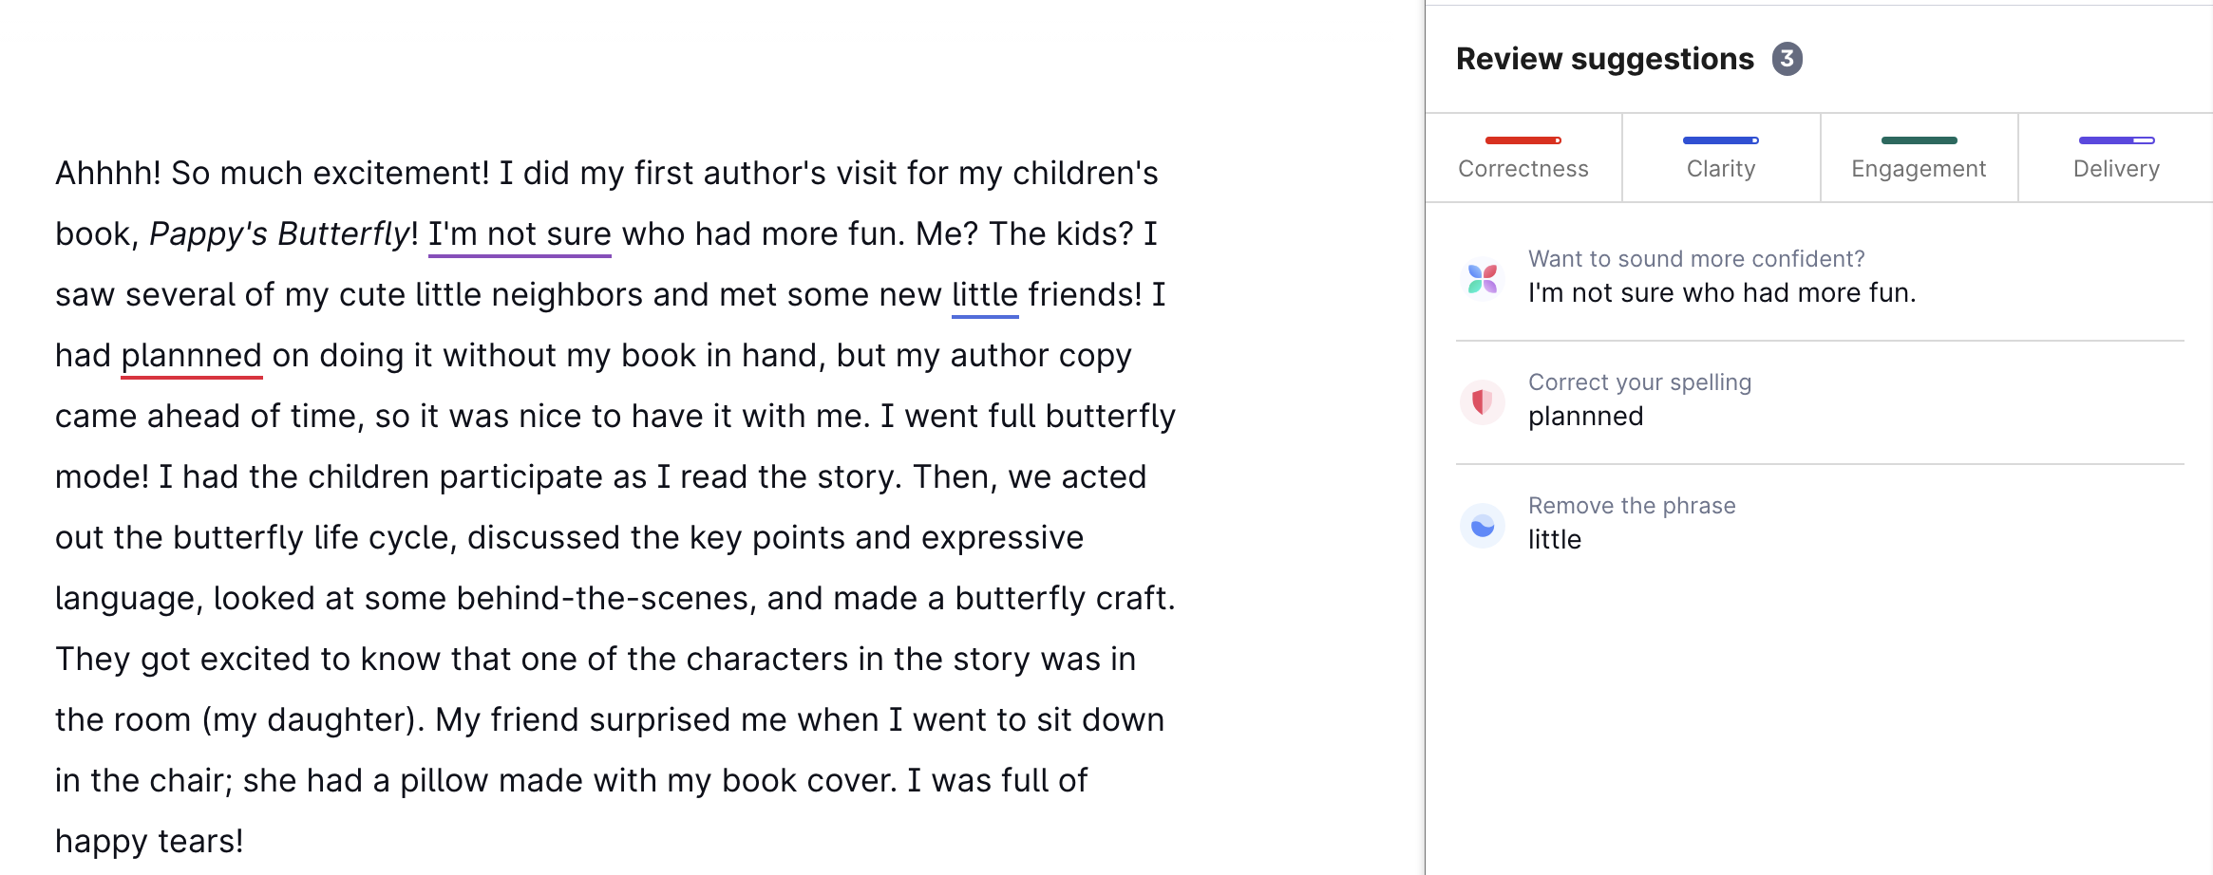
Task: Select the Engagement tab
Action: point(1918,169)
